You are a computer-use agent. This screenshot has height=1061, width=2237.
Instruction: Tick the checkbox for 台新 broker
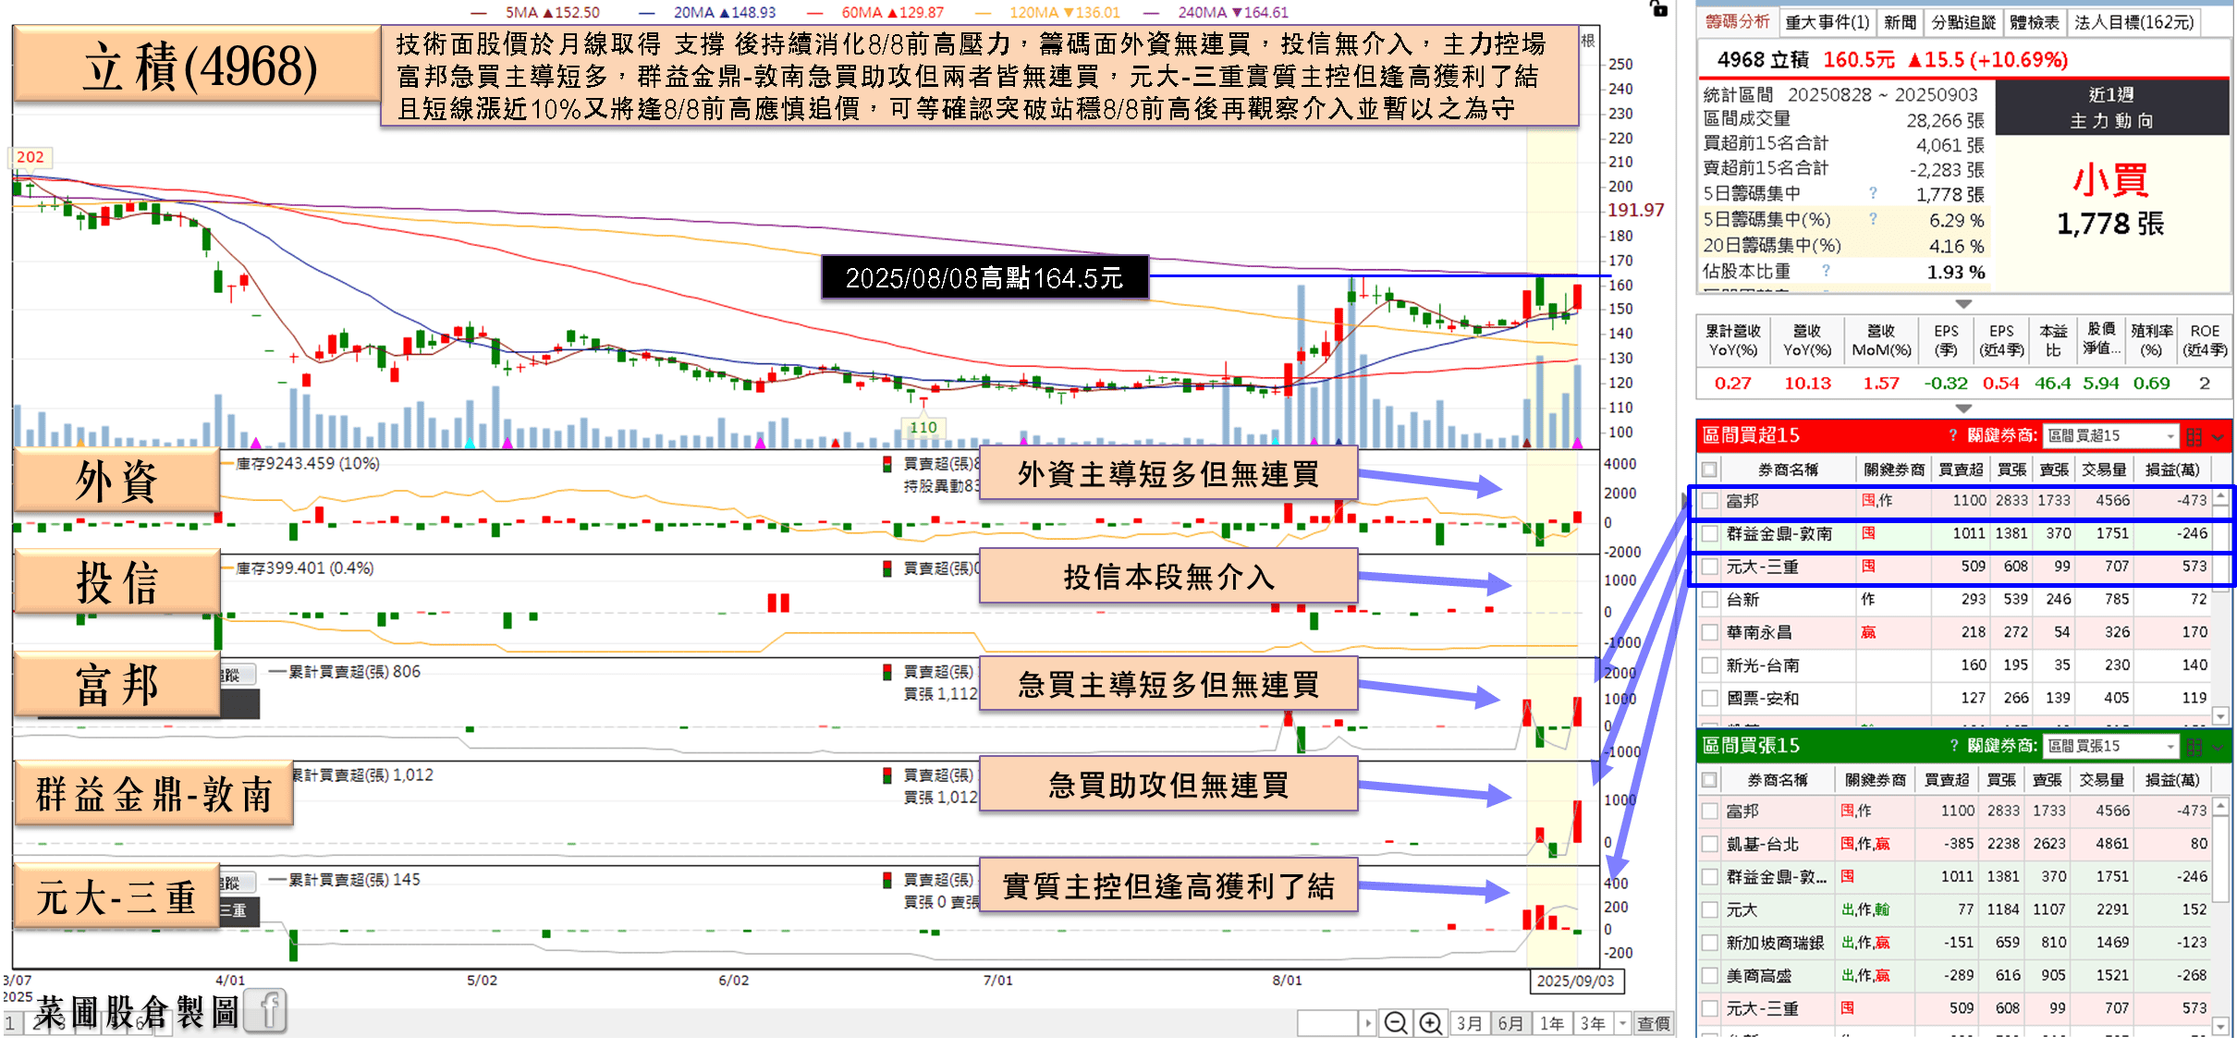pos(1710,600)
